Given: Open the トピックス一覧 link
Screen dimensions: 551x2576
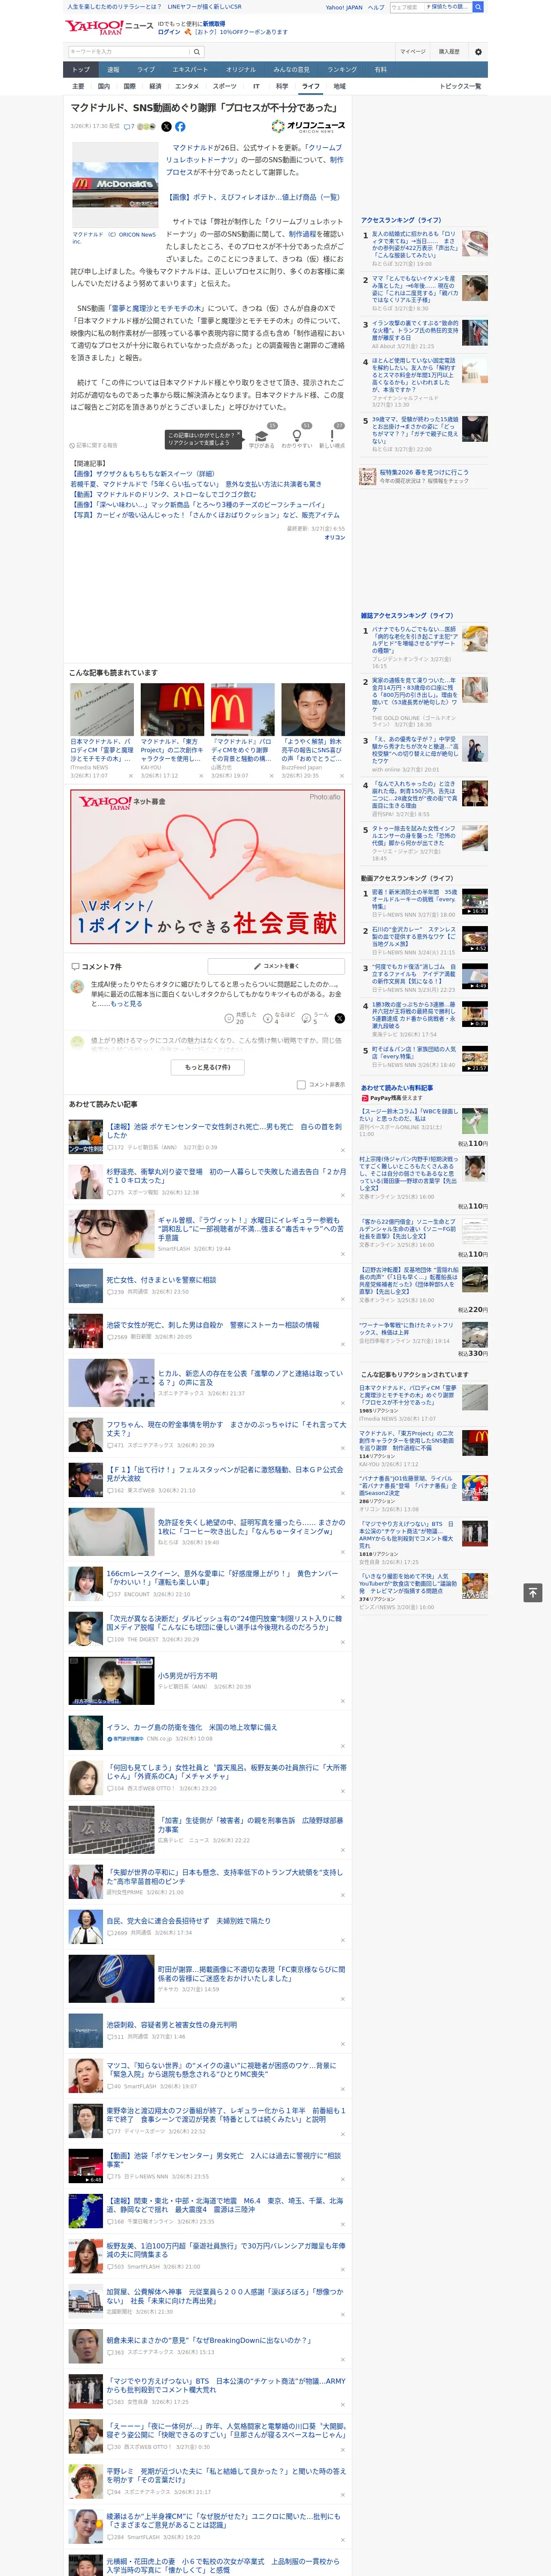Looking at the screenshot, I should click(460, 86).
